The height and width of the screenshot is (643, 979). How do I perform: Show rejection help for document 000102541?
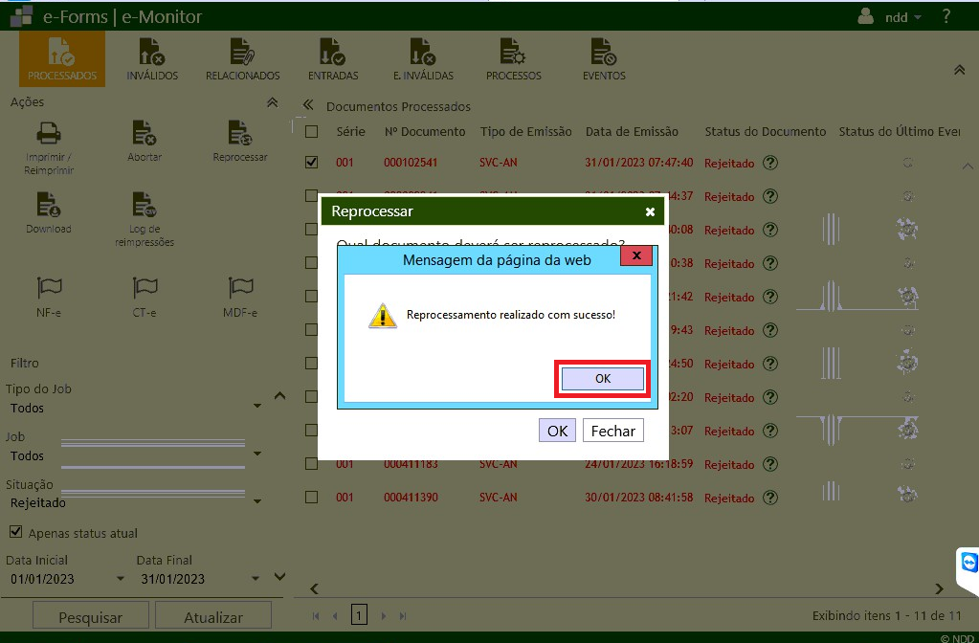(770, 163)
